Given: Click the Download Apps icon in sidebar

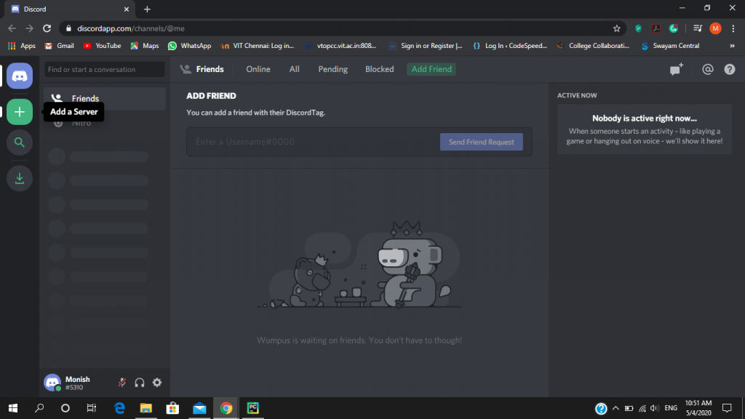Looking at the screenshot, I should (19, 177).
